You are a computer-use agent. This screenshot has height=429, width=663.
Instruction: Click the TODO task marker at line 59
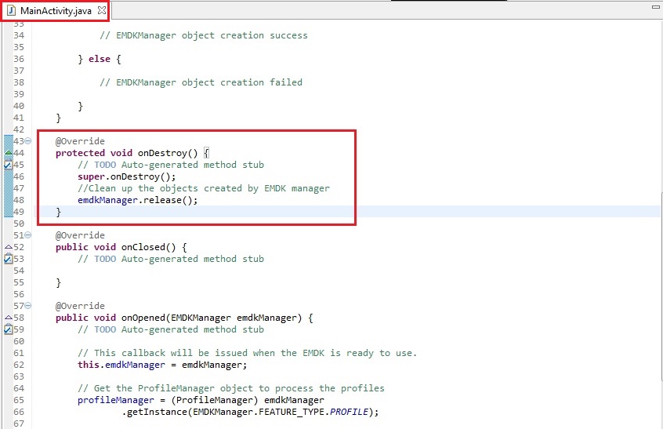pyautogui.click(x=8, y=329)
